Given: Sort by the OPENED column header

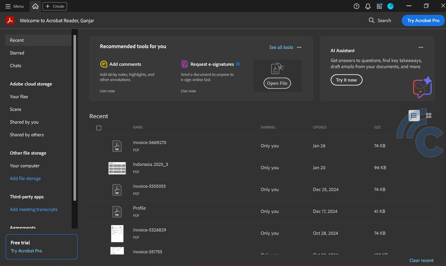Looking at the screenshot, I should coord(320,127).
